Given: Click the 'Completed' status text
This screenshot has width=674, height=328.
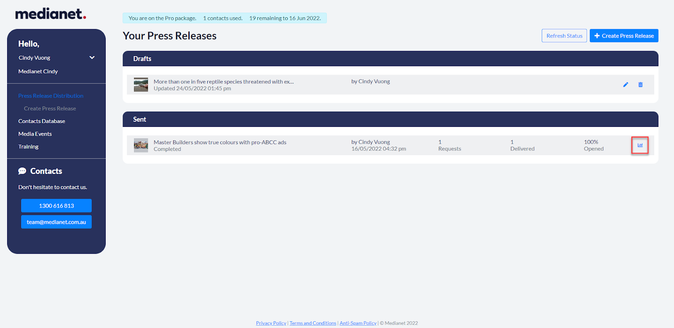Looking at the screenshot, I should (x=167, y=149).
